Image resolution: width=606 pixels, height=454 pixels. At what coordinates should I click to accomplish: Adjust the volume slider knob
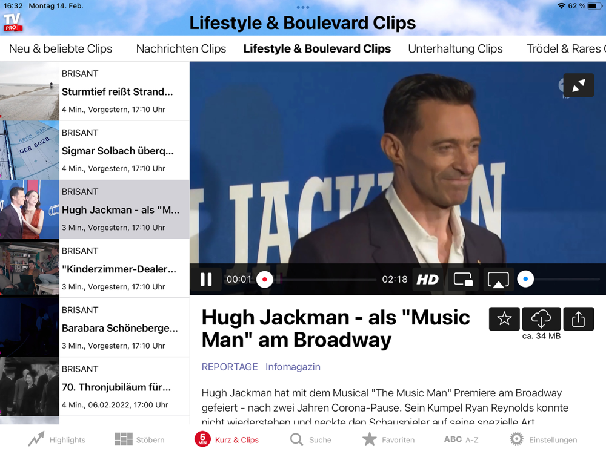(525, 278)
